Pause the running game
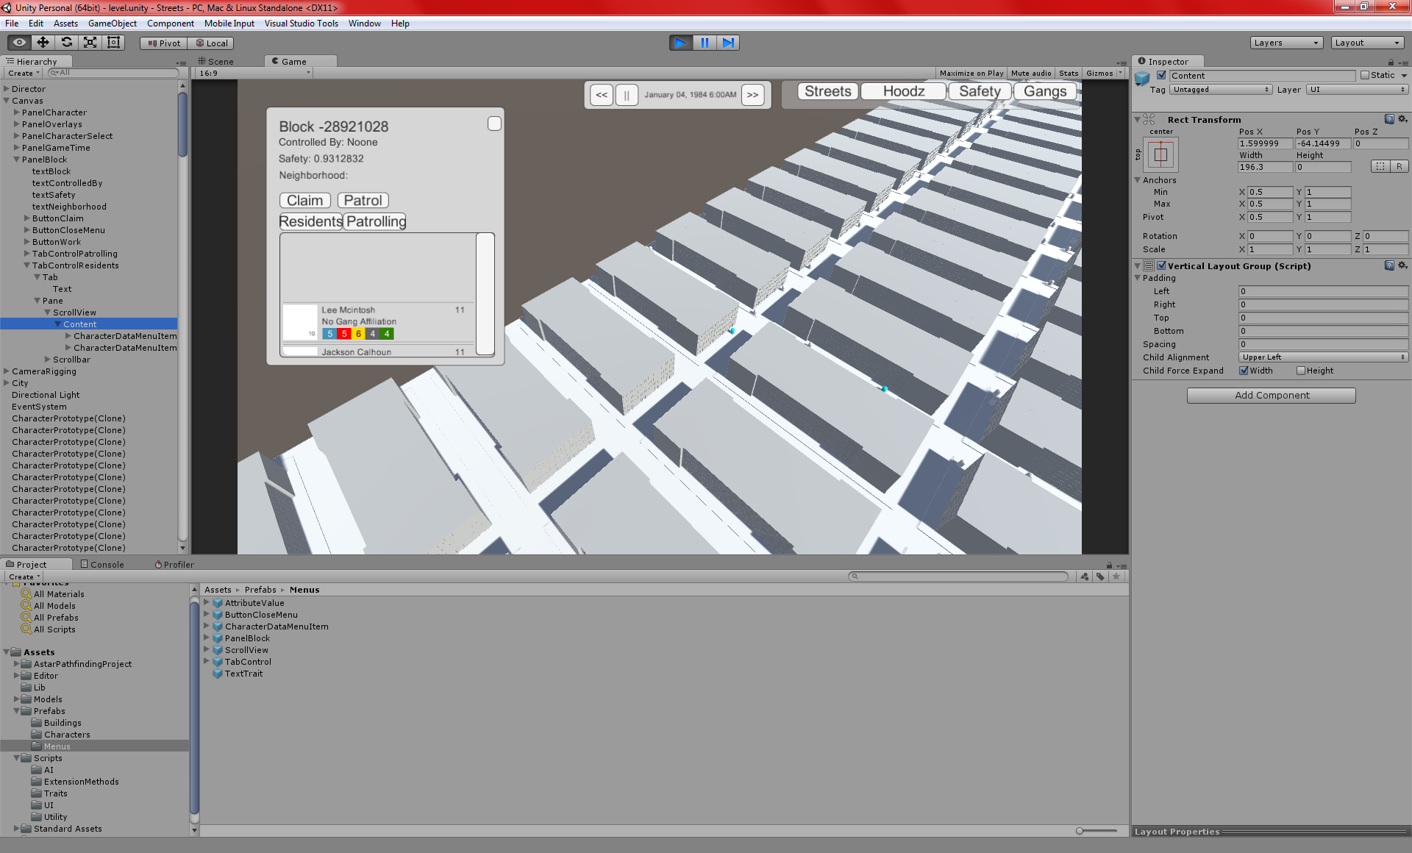Screen dimensions: 1412x853 tap(705, 43)
